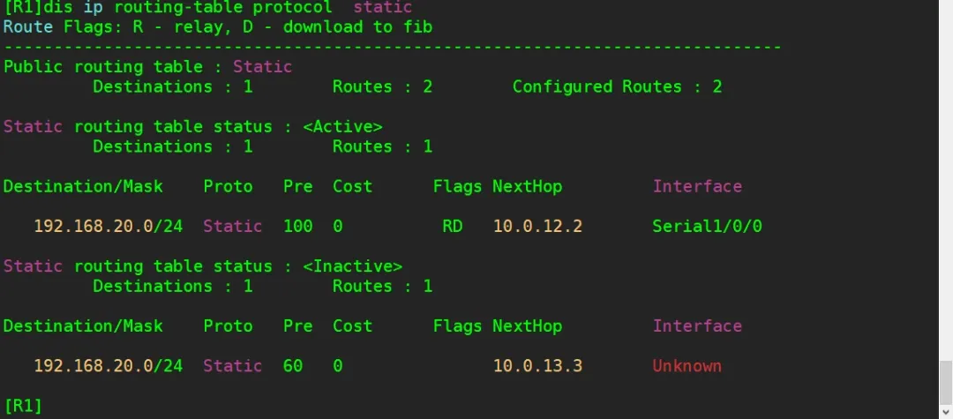This screenshot has width=953, height=419.
Task: Click 192.168.20.0/24 in the inactive route row
Action: (108, 365)
